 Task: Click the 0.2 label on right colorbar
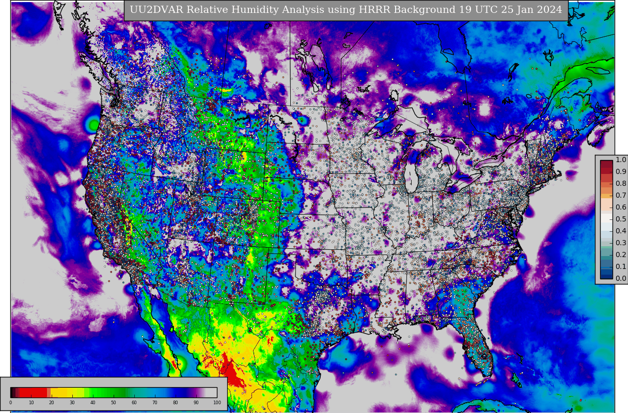621,255
